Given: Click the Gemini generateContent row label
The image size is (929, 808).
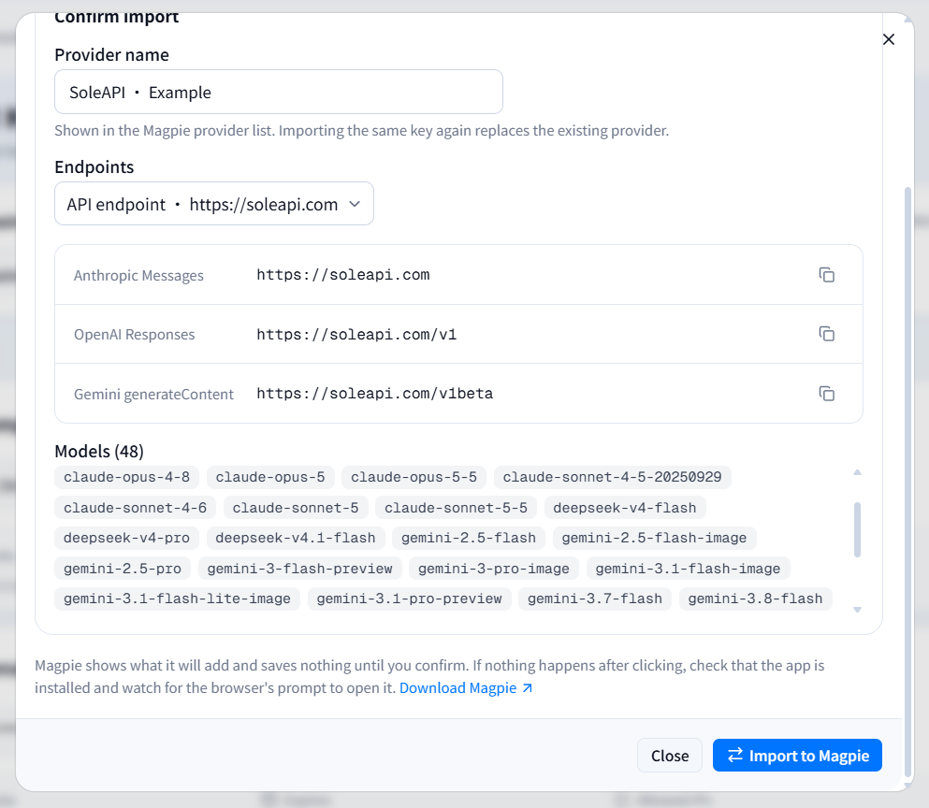Looking at the screenshot, I should [x=153, y=395].
